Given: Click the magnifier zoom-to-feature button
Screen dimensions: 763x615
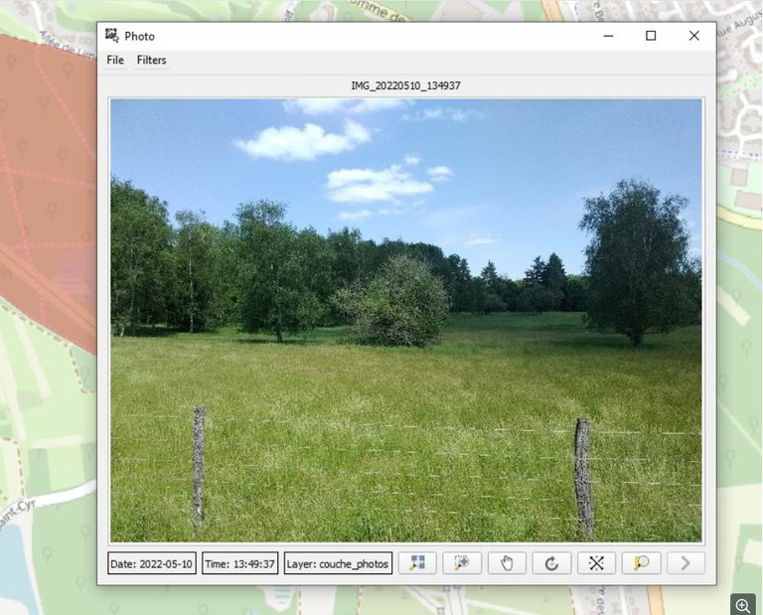Looking at the screenshot, I should (641, 563).
